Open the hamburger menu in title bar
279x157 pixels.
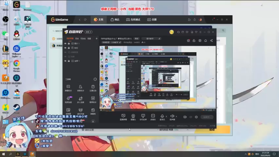click(200, 32)
